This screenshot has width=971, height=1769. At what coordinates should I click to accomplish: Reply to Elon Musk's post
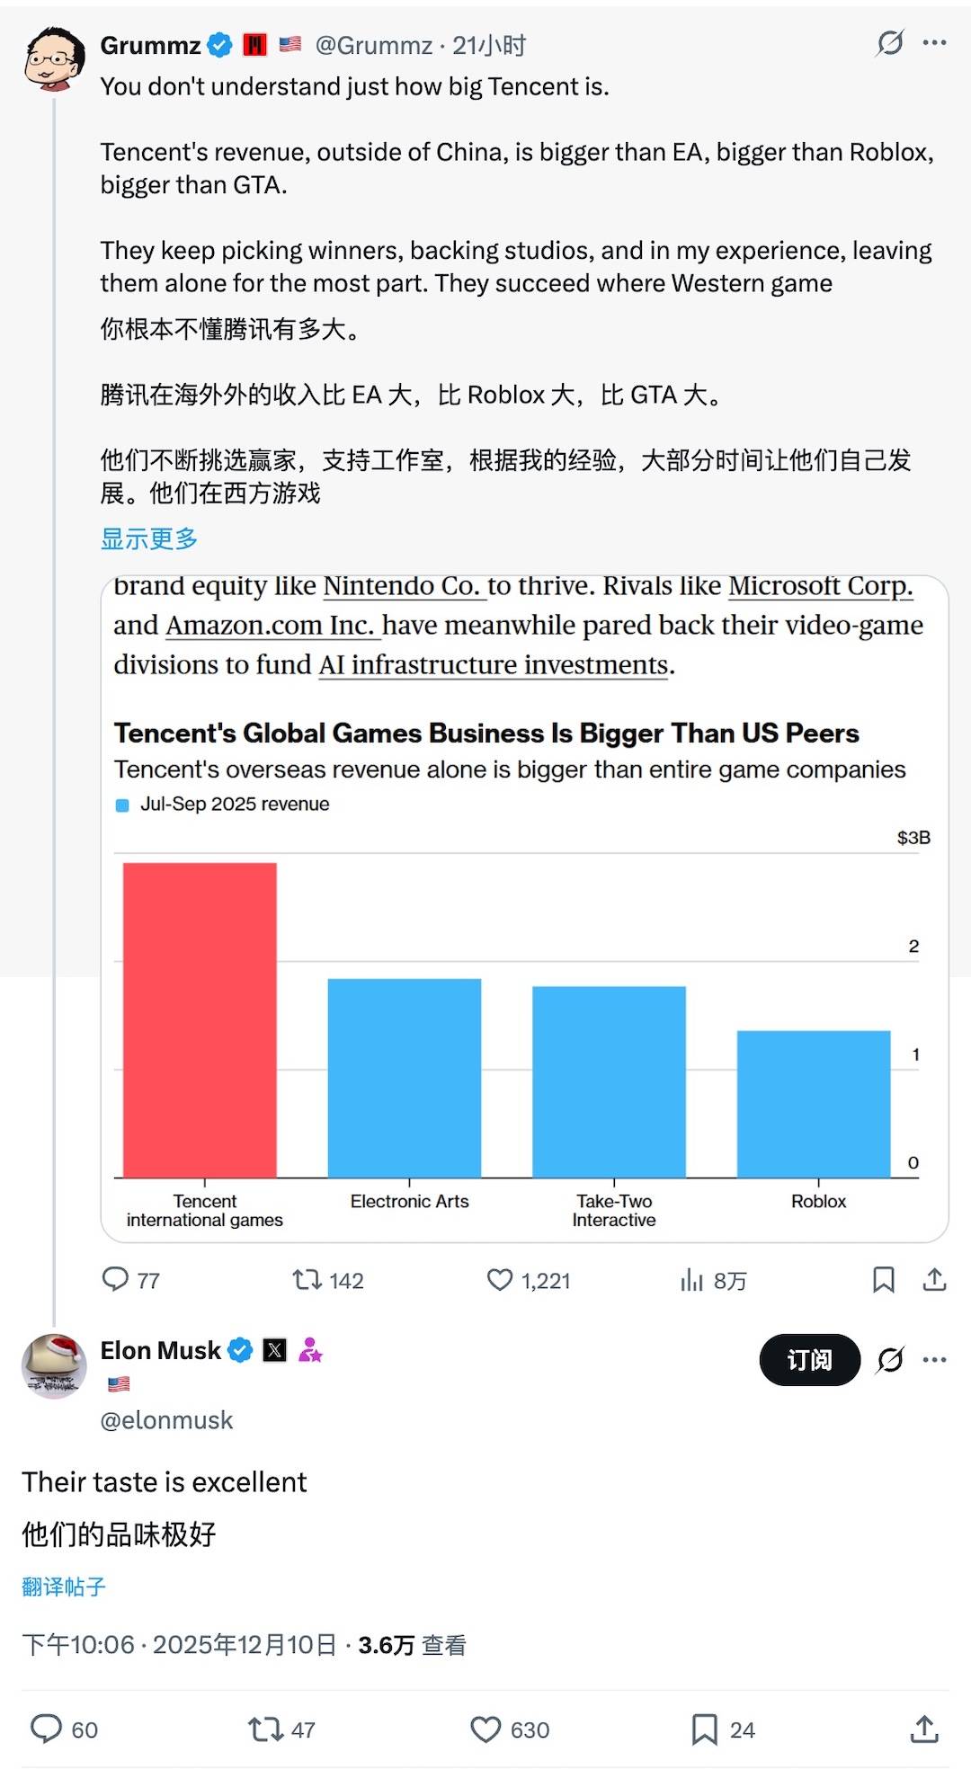click(47, 1729)
